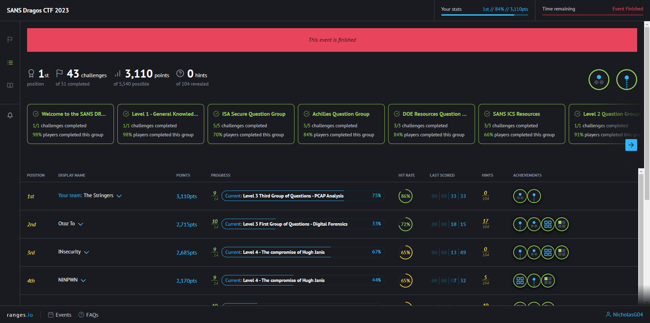The height and width of the screenshot is (323, 650).
Task: Click NINPWN's Hugh Janis progress bar at 44%
Action: [303, 280]
